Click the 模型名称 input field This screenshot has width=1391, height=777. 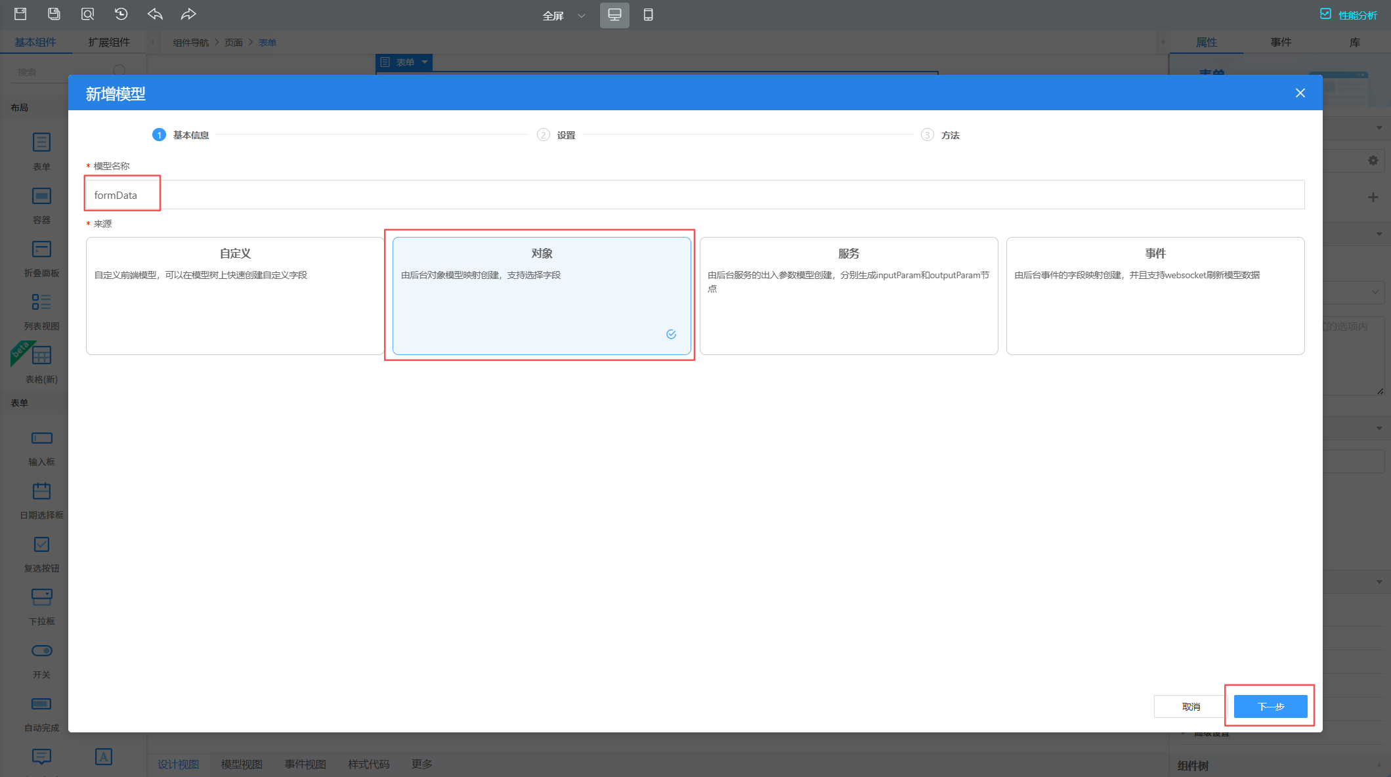click(695, 195)
